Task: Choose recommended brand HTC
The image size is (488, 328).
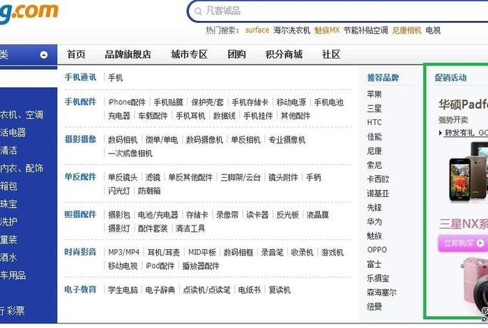Action: pos(374,122)
